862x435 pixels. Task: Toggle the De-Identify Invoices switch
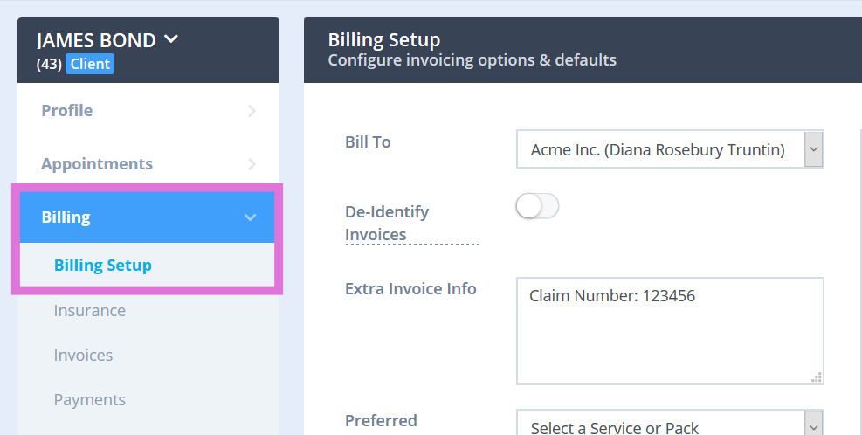[x=537, y=207]
